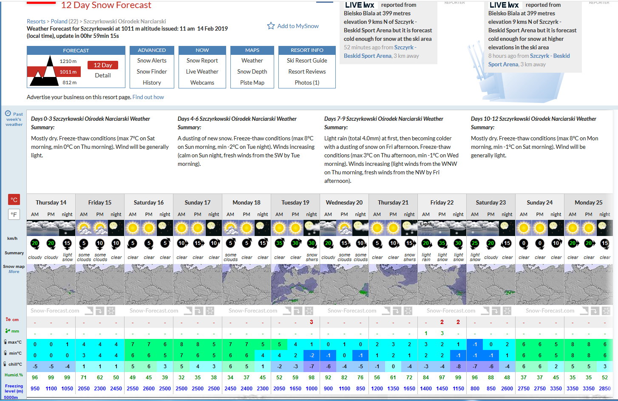Select the 1011 m elevation forecast
The height and width of the screenshot is (401, 618).
[68, 72]
